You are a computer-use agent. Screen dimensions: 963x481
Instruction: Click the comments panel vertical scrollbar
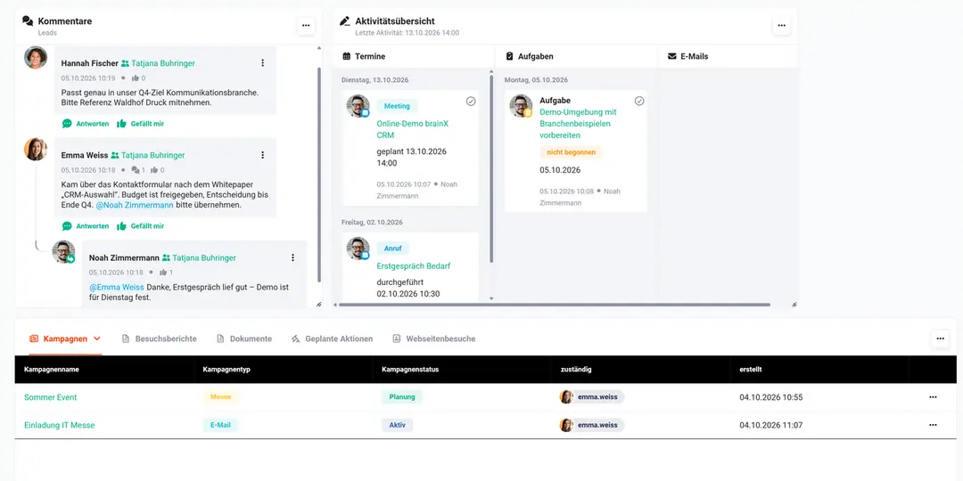[x=318, y=175]
